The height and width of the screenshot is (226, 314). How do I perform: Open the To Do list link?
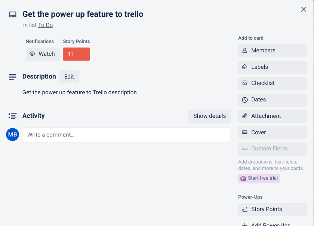(x=46, y=25)
